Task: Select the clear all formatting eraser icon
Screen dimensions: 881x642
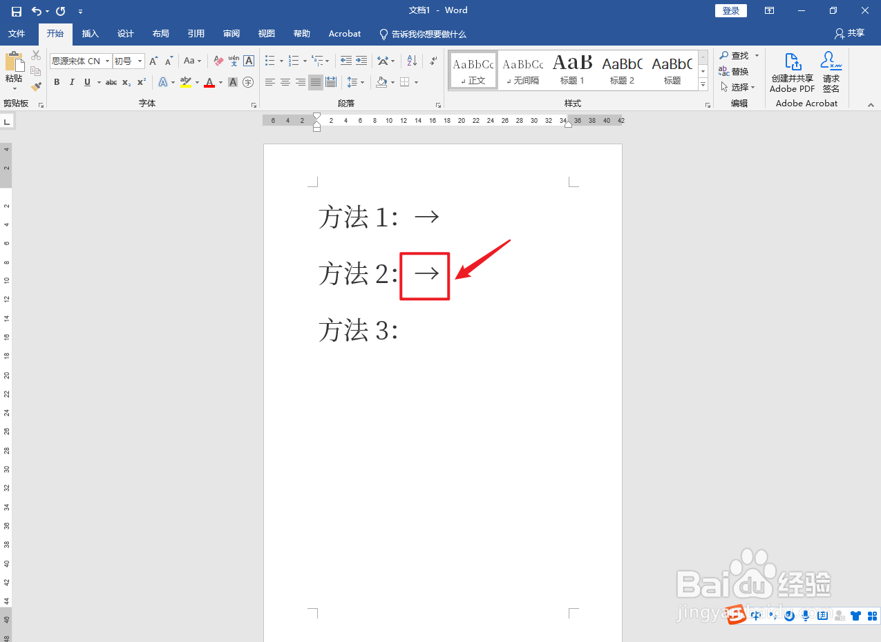Action: [220, 61]
